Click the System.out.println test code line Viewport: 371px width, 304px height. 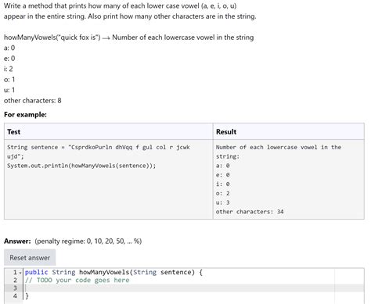point(81,166)
